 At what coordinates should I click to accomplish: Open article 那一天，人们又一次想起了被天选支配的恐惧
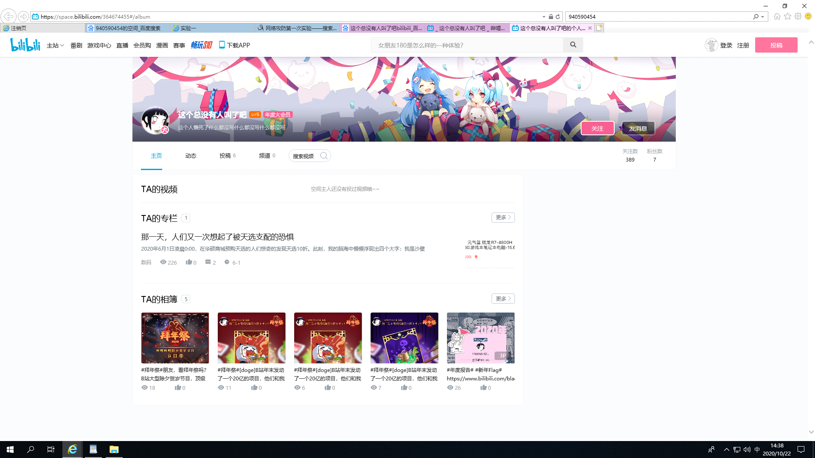pos(217,237)
